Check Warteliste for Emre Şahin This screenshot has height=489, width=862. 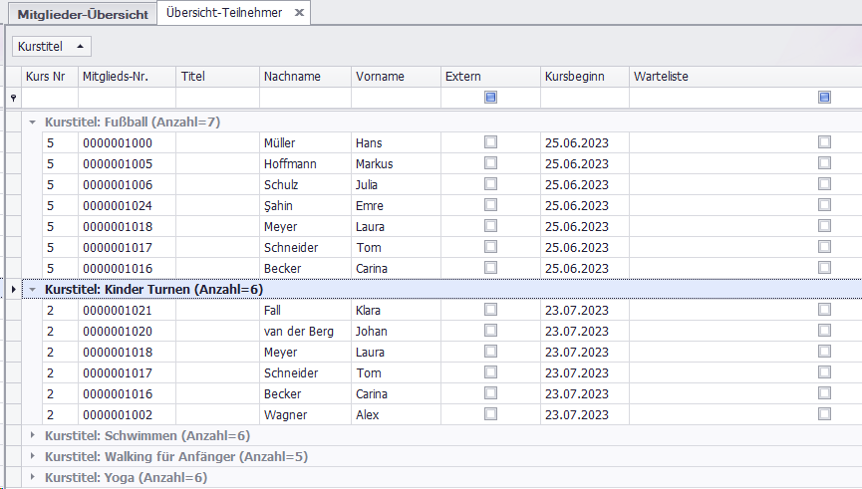(x=824, y=205)
